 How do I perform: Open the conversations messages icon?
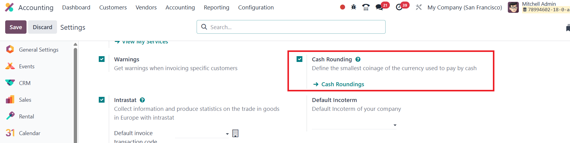click(x=379, y=7)
